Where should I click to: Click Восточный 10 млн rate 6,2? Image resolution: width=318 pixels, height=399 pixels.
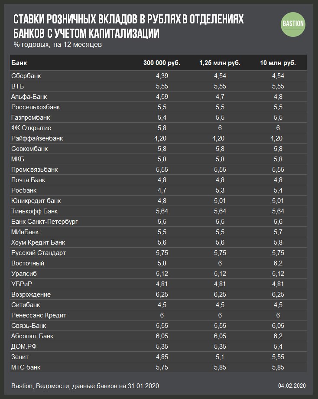[278, 263]
